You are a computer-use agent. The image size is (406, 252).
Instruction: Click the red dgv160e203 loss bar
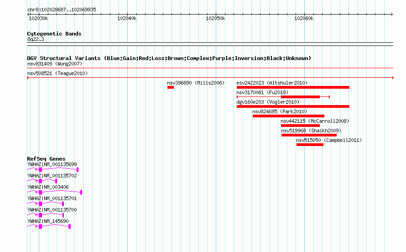click(x=293, y=106)
